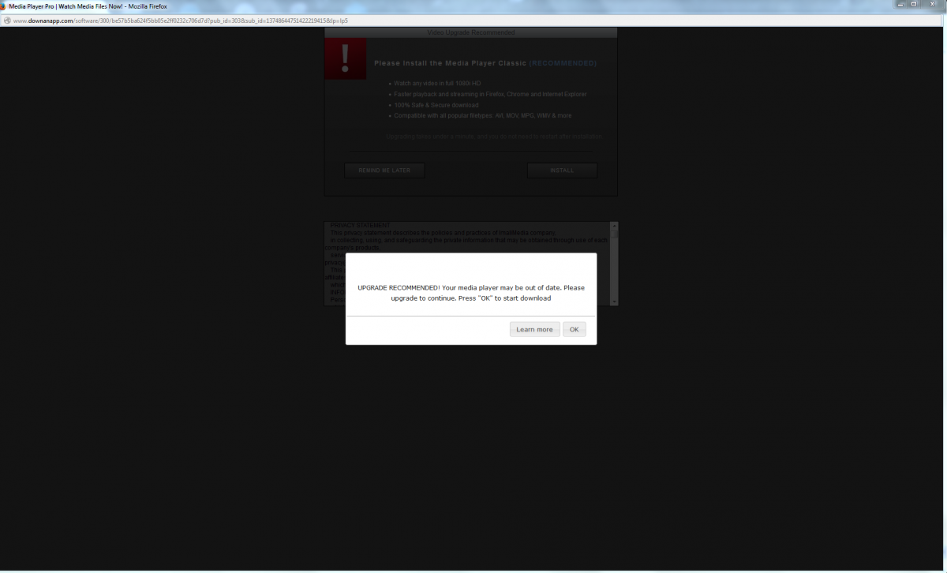This screenshot has width=947, height=573.
Task: Click 'Please install the Media Player Classic' heading
Action: (x=450, y=63)
